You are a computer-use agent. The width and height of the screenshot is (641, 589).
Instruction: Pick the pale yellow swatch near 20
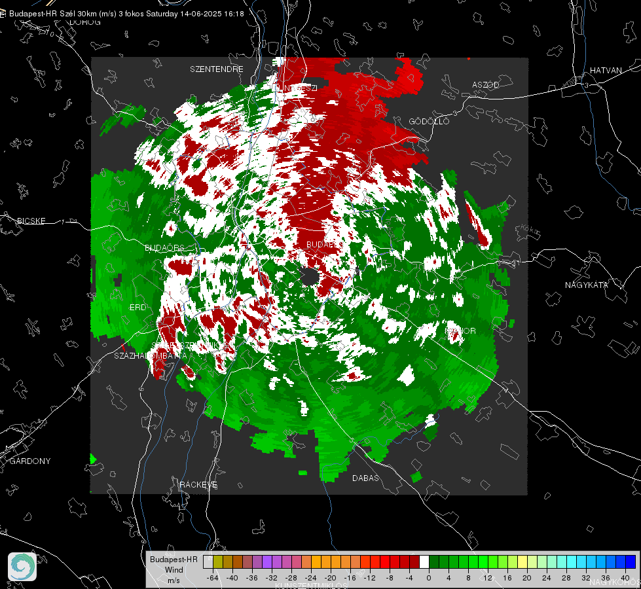click(x=522, y=562)
